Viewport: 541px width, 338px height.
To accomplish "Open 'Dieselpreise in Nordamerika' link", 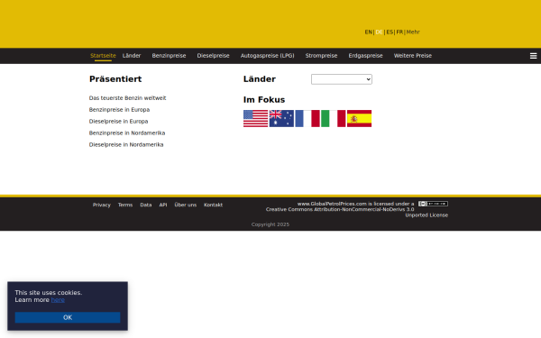I will 126,145.
